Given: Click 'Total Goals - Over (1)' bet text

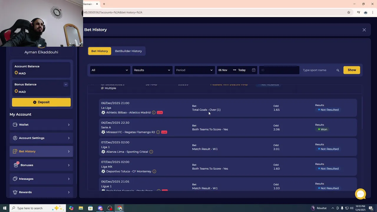Looking at the screenshot, I should tap(206, 110).
